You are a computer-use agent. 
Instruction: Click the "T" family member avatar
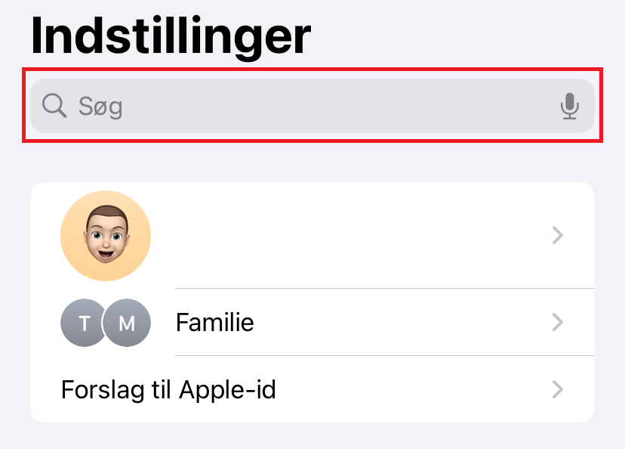tap(82, 324)
